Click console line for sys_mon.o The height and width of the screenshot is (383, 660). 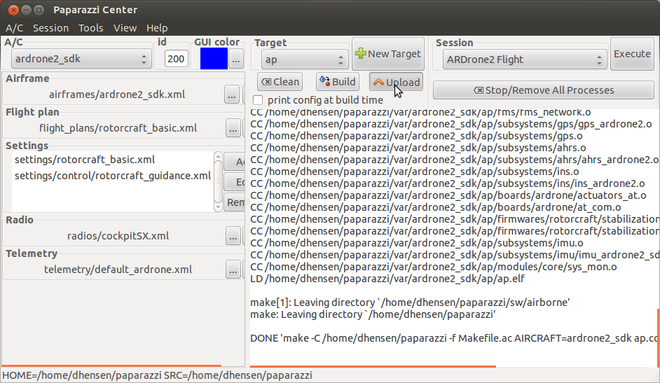(434, 267)
